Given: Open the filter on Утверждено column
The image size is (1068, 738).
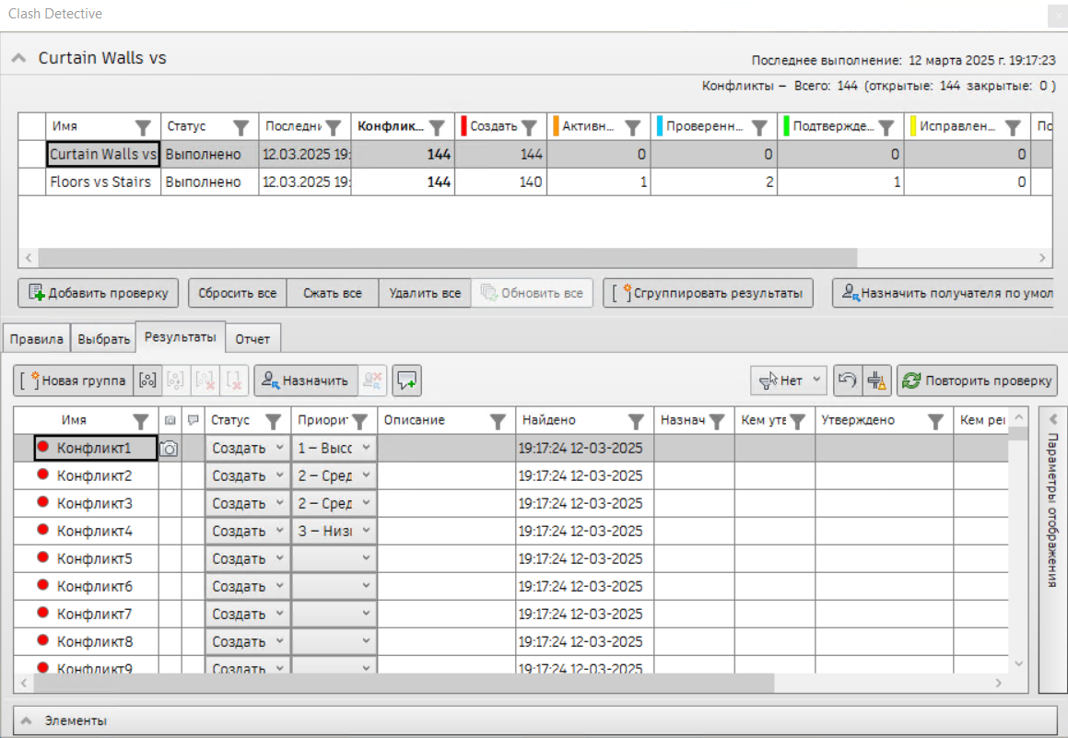Looking at the screenshot, I should coord(936,421).
